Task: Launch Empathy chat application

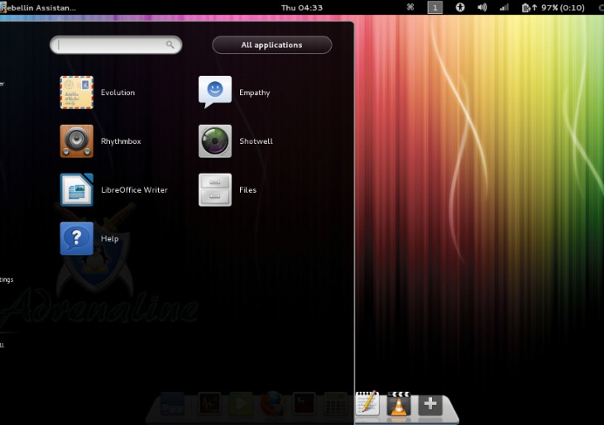Action: (215, 93)
